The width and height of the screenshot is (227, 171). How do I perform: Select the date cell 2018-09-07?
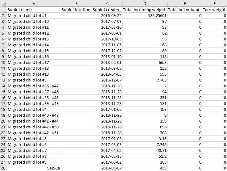pyautogui.click(x=107, y=168)
